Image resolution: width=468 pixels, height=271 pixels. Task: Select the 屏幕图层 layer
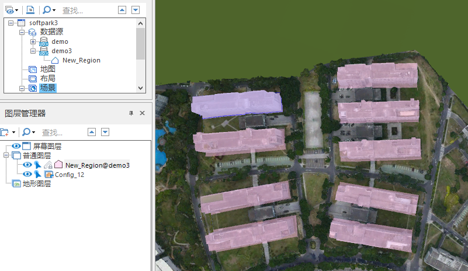tap(47, 146)
